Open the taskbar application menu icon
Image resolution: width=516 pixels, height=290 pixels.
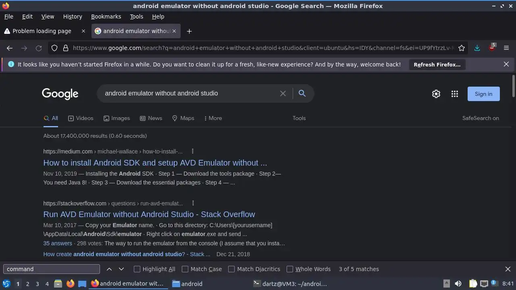[6, 284]
